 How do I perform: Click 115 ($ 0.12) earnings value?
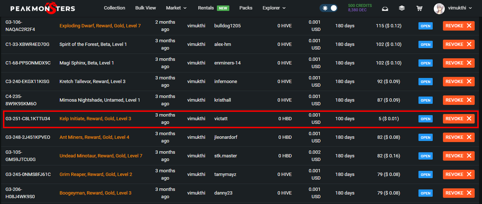point(389,26)
